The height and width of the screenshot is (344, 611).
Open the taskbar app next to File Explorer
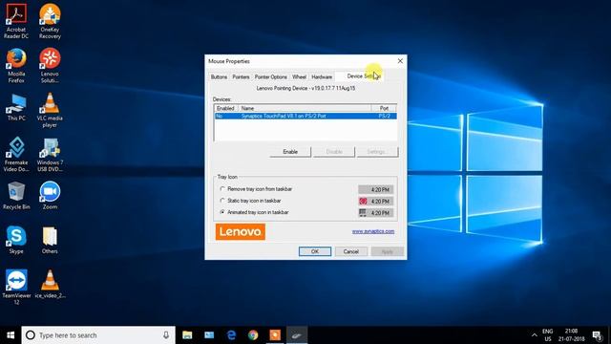pos(209,335)
